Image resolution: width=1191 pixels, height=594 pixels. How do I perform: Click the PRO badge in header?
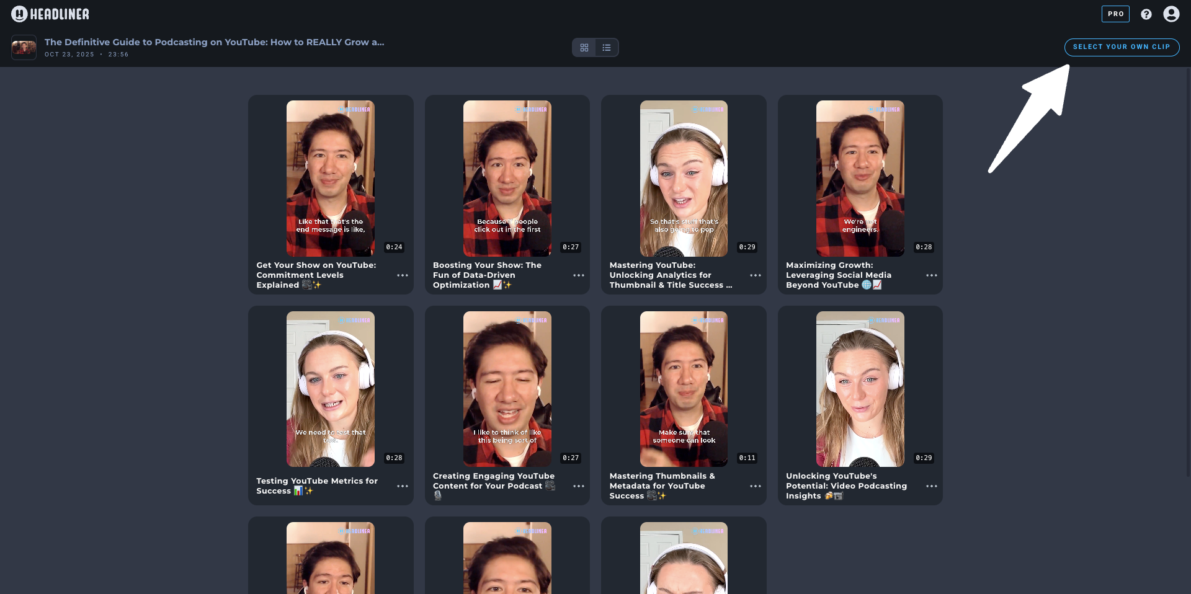1115,14
